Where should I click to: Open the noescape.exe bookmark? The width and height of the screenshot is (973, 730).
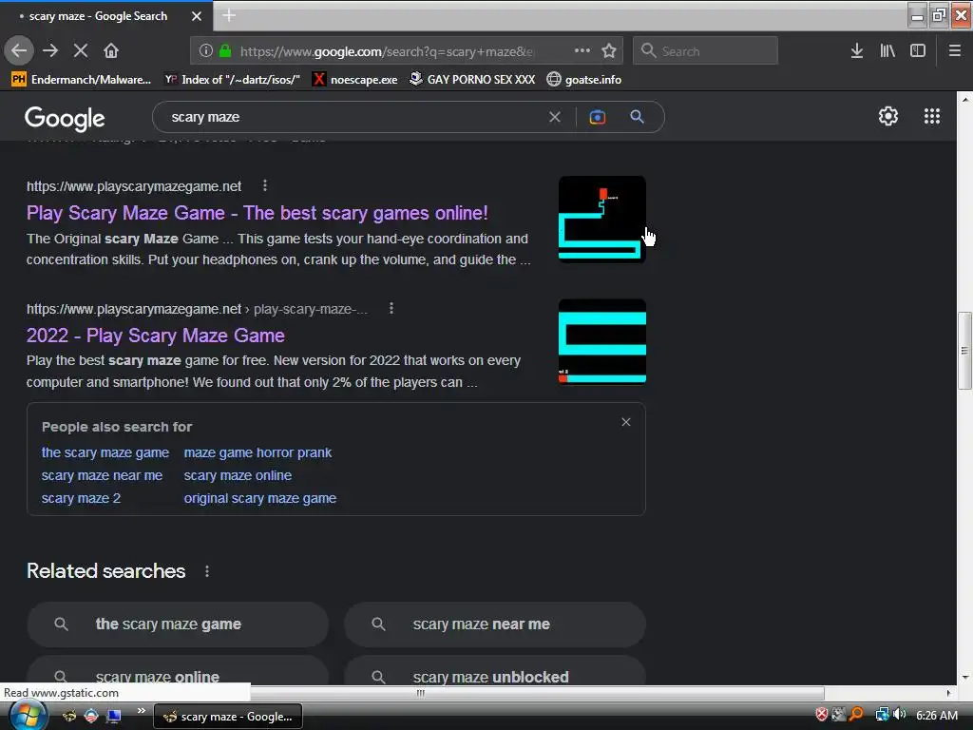click(355, 80)
